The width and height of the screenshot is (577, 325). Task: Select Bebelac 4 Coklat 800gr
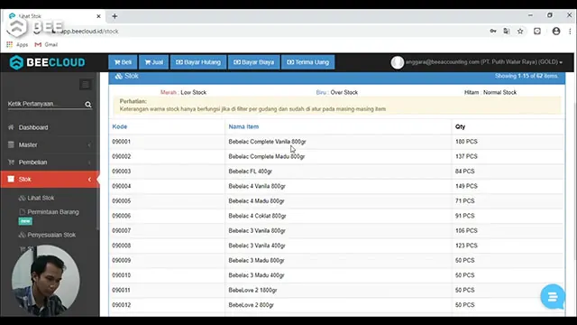click(257, 216)
